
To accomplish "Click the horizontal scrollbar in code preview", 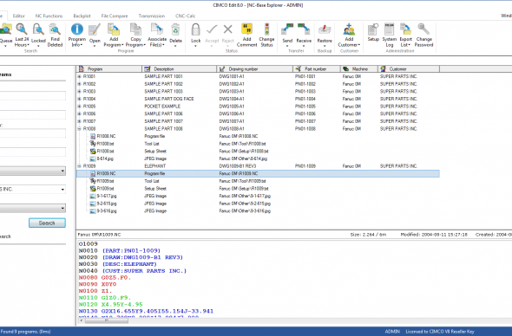I will tap(107, 320).
